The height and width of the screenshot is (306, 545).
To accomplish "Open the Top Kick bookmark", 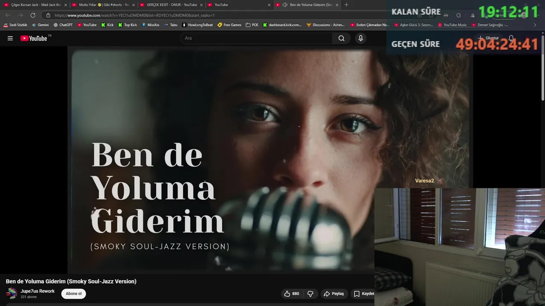I will click(x=127, y=25).
